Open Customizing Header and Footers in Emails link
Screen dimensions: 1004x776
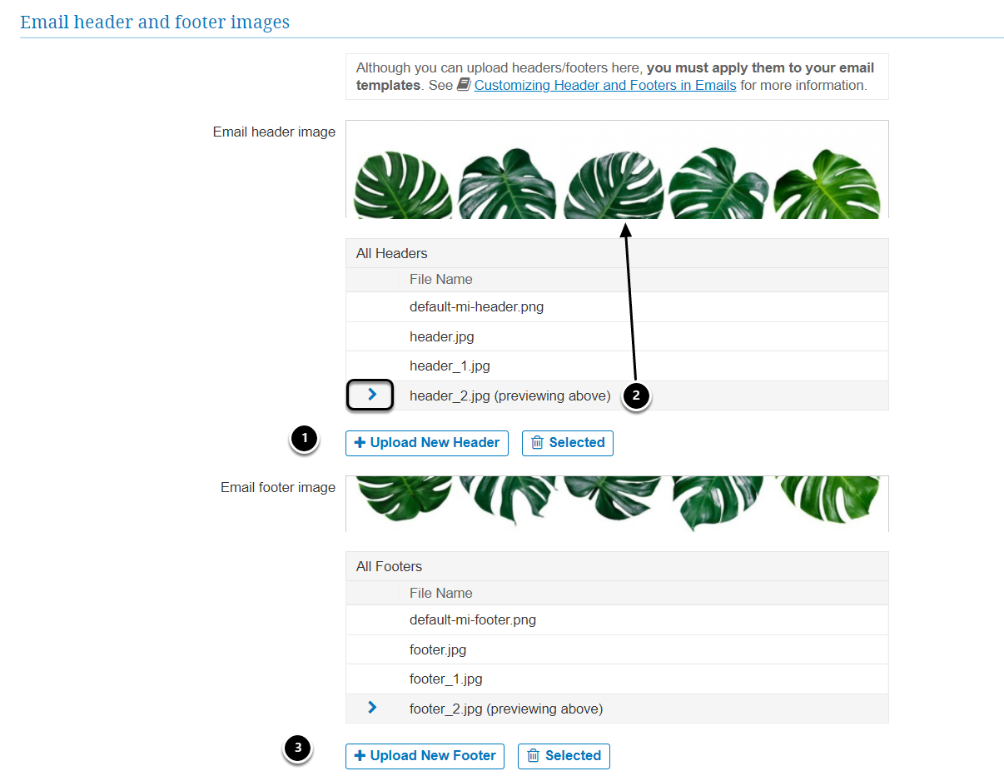(x=604, y=85)
